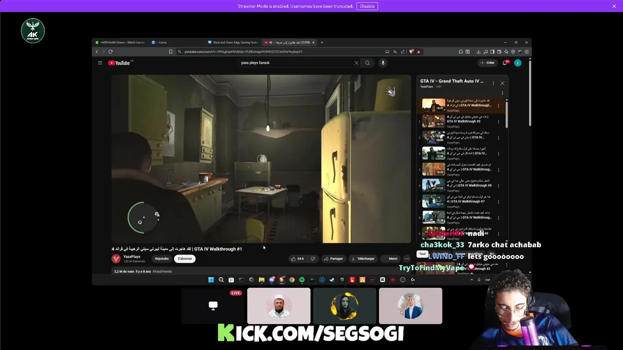Click the LIVE screen-share tile
Image resolution: width=623 pixels, height=350 pixels.
click(213, 306)
